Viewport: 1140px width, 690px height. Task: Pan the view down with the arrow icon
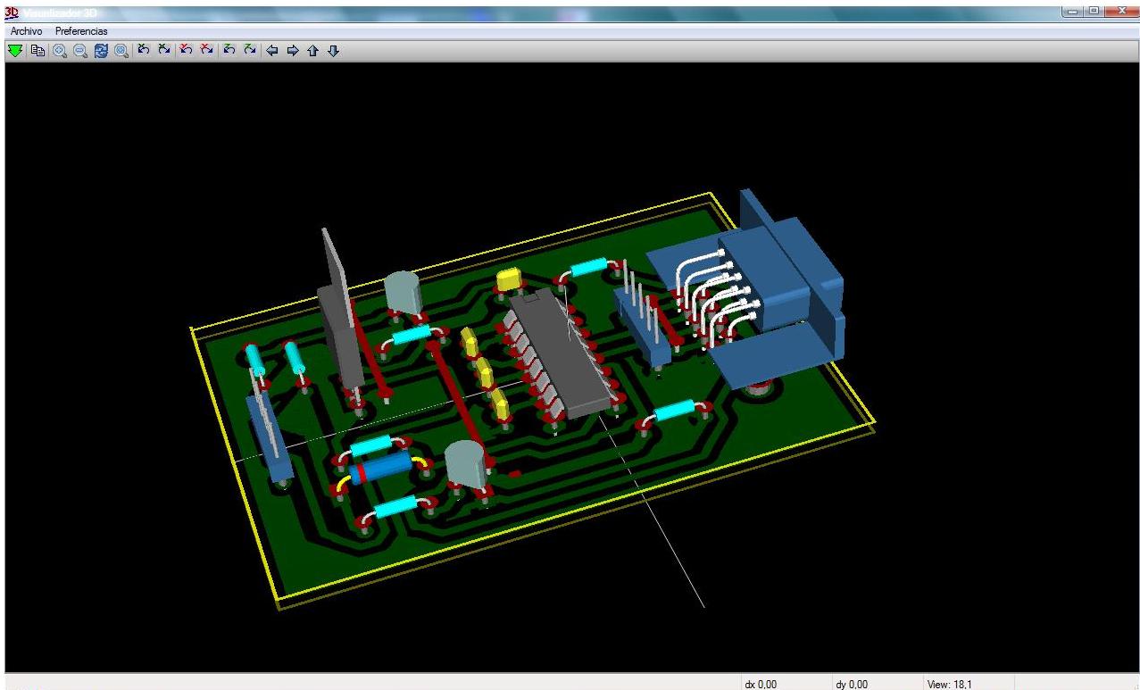click(333, 51)
